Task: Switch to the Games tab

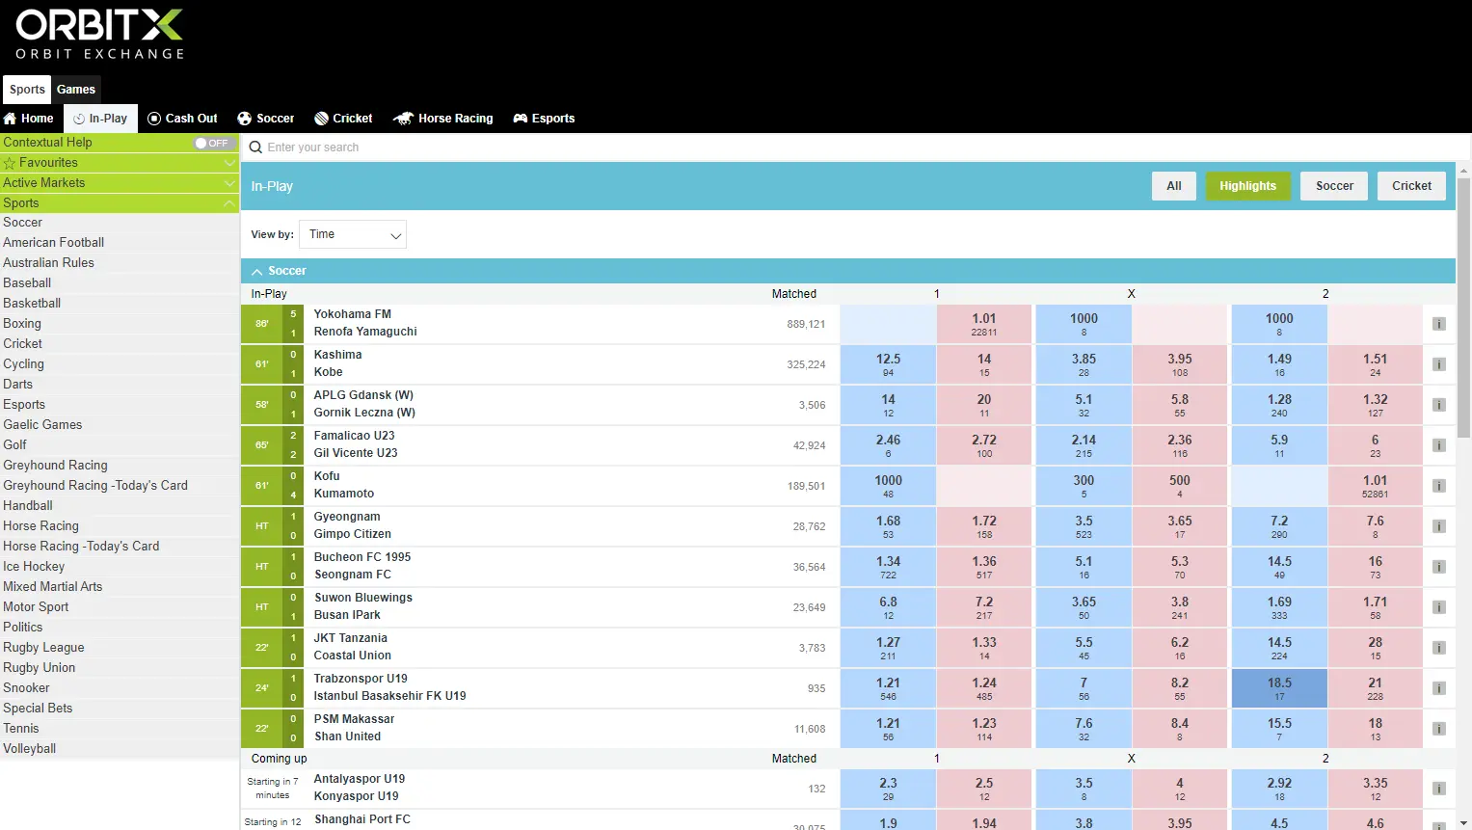Action: pyautogui.click(x=76, y=90)
